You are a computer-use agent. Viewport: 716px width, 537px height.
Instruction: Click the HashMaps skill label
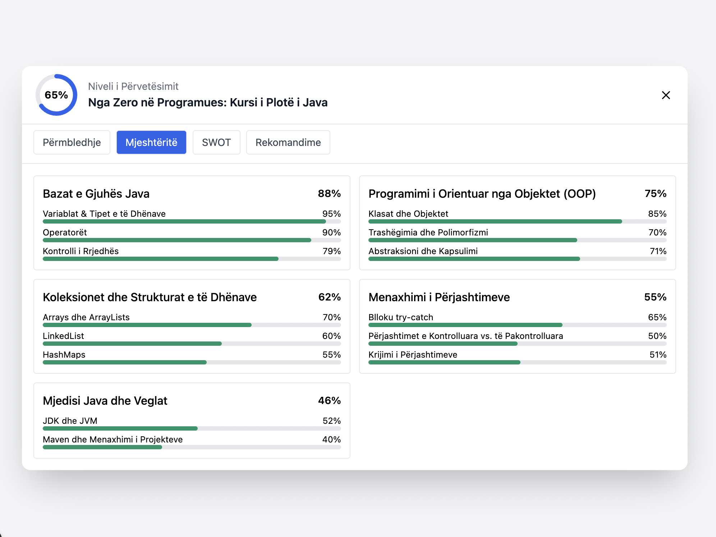click(x=64, y=355)
